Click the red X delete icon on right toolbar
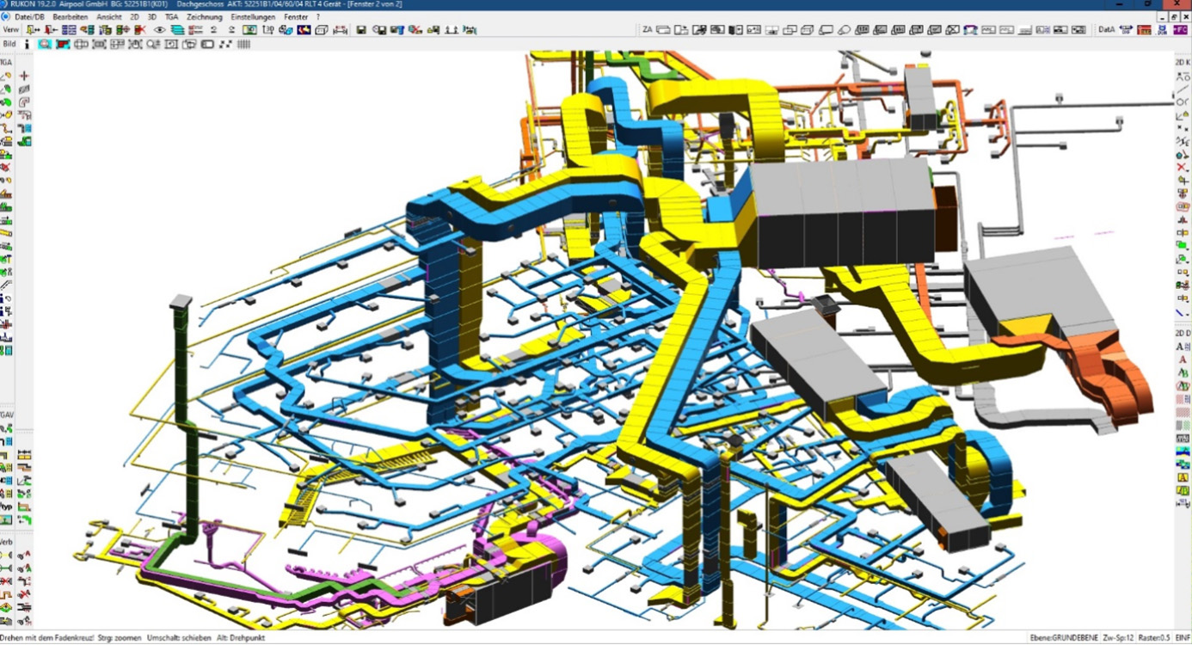1192x645 pixels. [x=1182, y=167]
